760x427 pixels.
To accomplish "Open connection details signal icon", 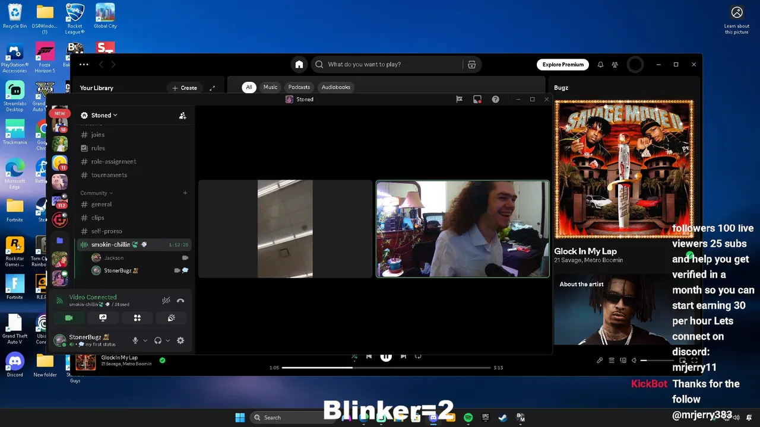I will coord(59,301).
